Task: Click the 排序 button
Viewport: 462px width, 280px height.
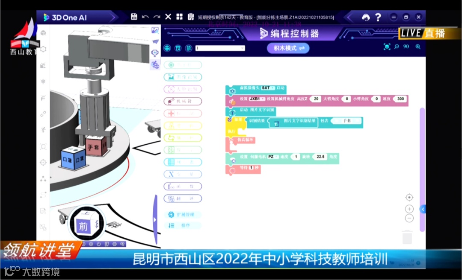Action: (x=183, y=226)
